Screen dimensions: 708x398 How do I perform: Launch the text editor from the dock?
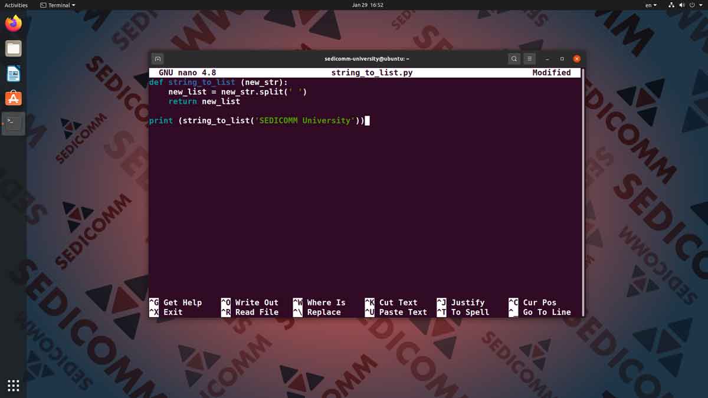(13, 73)
